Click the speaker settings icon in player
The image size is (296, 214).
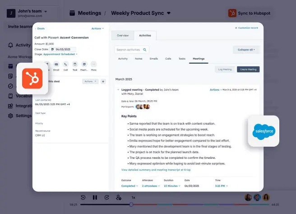[119, 198]
